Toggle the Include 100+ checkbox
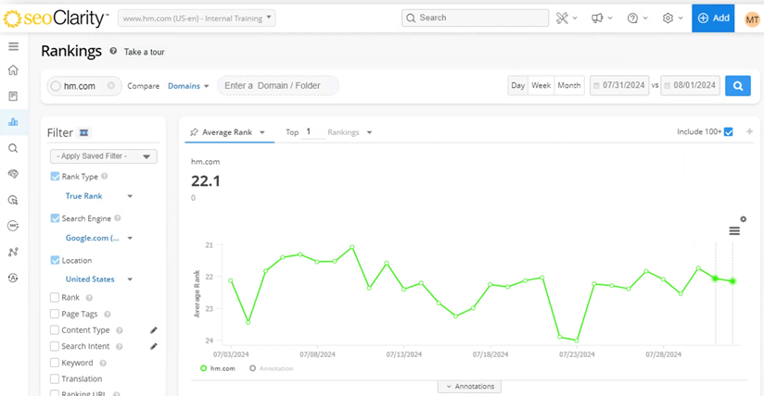This screenshot has height=396, width=764. click(729, 131)
